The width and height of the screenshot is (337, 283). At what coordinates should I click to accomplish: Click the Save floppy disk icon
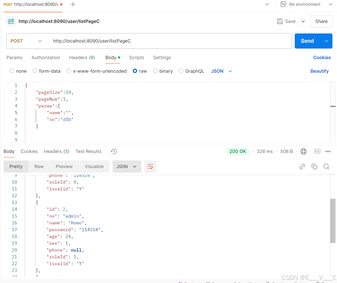pyautogui.click(x=280, y=21)
